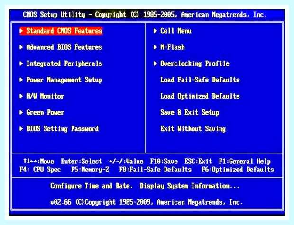This screenshot has width=294, height=225.
Task: Select Save & Exit Setup
Action: pyautogui.click(x=190, y=112)
